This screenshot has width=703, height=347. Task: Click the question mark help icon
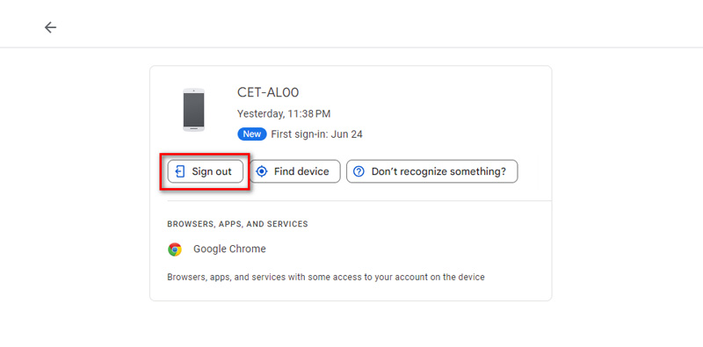[359, 171]
